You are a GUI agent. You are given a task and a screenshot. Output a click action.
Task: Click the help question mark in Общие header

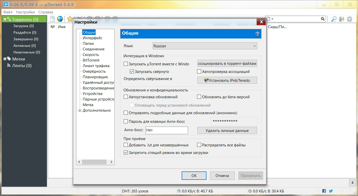tap(258, 34)
